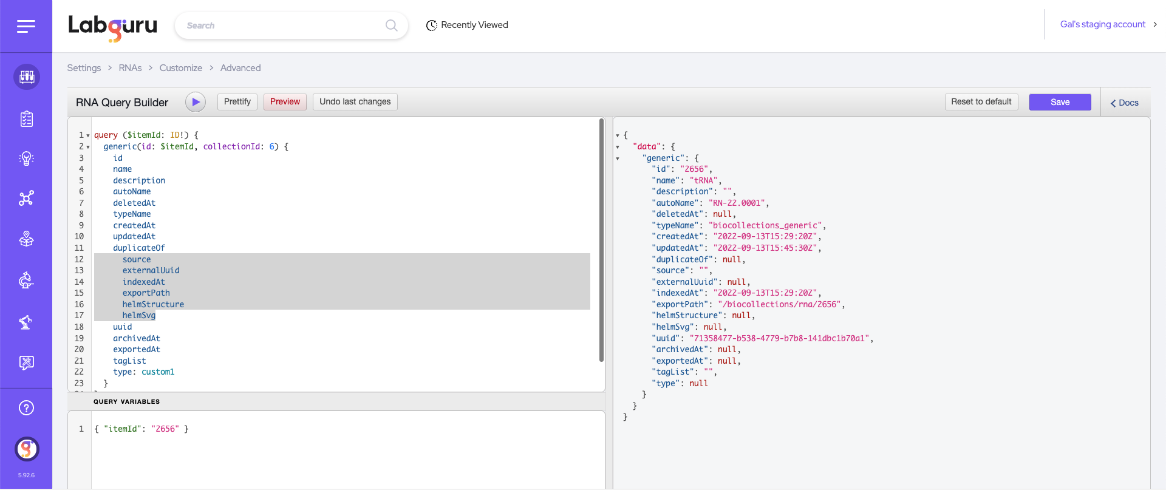
Task: Collapse the "data" node in results
Action: click(618, 147)
